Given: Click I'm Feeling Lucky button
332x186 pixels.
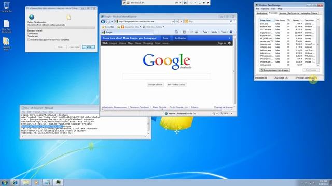Looking at the screenshot, I should (176, 85).
